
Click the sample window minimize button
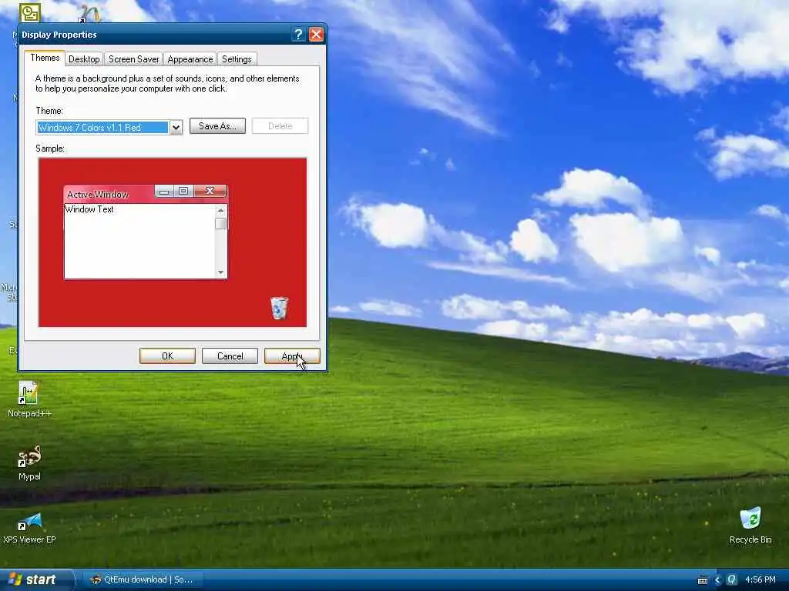(164, 192)
